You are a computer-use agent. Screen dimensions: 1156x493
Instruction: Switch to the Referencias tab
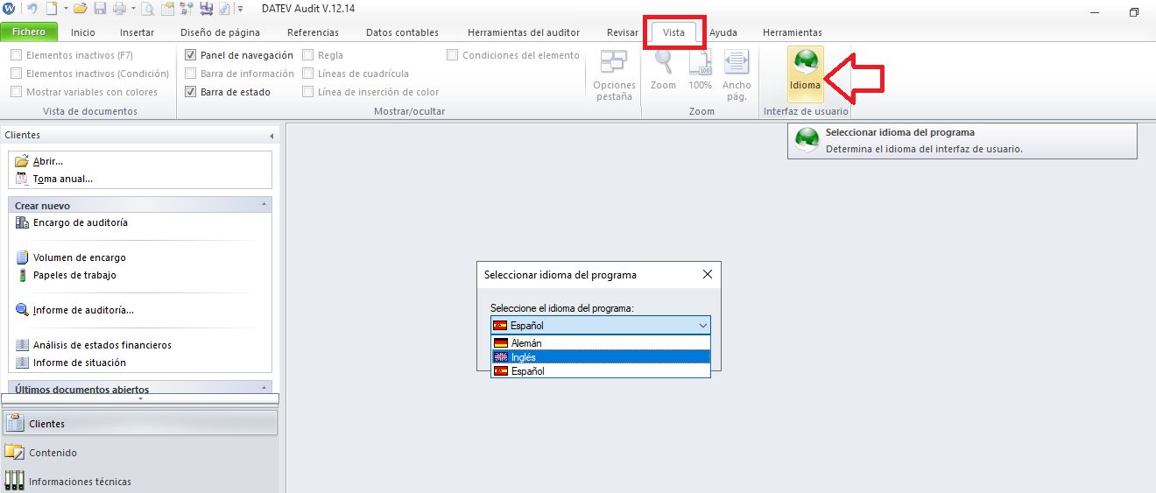[313, 32]
